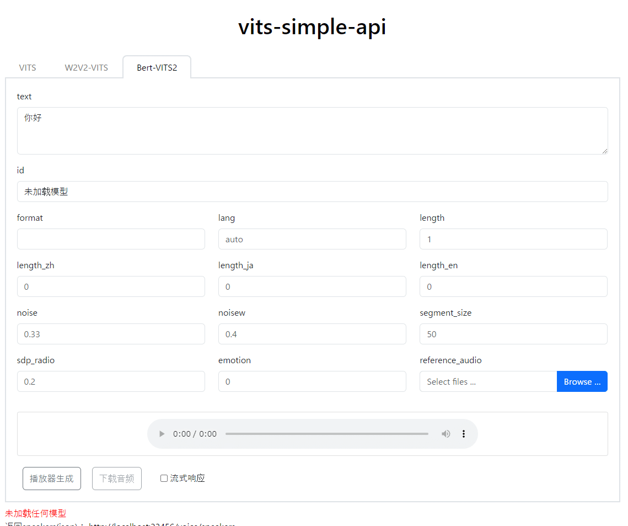Enable the 流式响应 checkbox
This screenshot has height=526, width=628.
164,478
